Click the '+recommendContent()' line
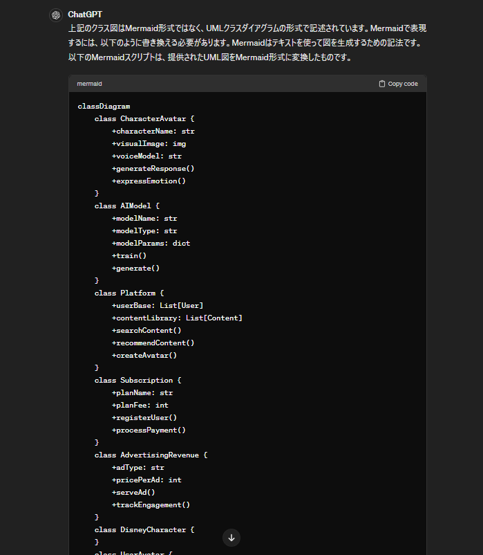This screenshot has width=483, height=555. coord(153,343)
